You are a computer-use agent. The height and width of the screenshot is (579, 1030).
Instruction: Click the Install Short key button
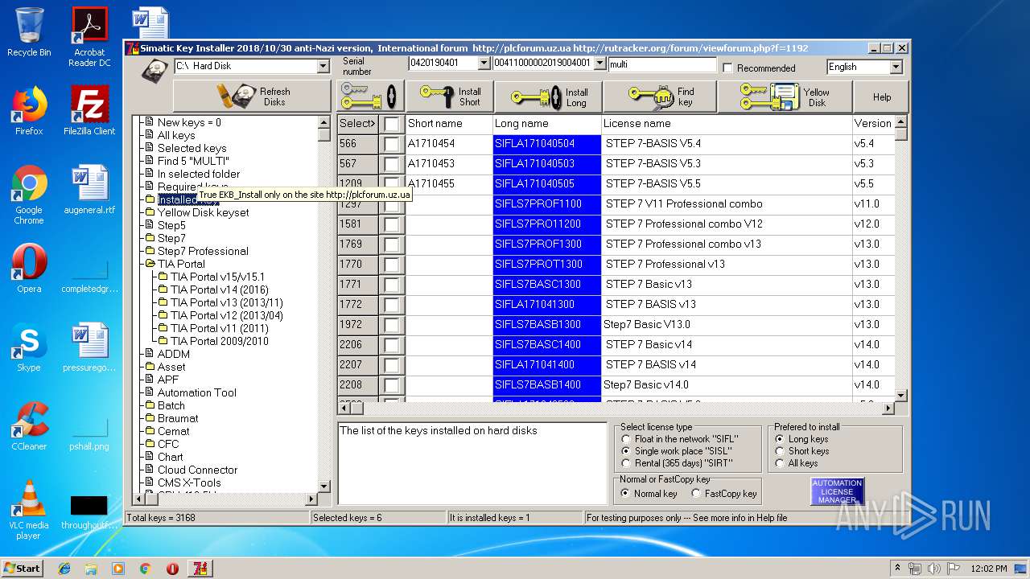[x=449, y=96]
